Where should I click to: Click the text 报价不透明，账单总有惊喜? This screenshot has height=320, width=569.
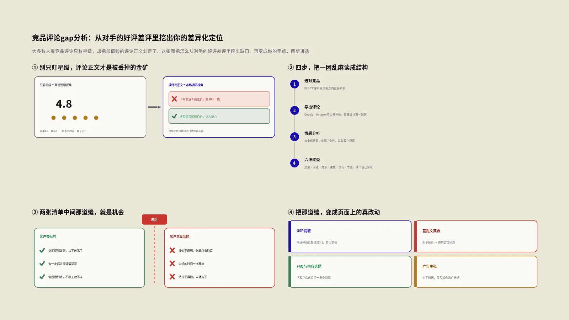196,251
